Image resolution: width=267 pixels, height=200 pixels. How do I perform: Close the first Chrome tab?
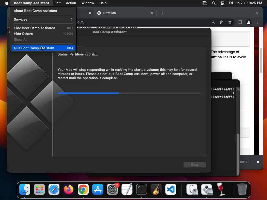(x=90, y=13)
